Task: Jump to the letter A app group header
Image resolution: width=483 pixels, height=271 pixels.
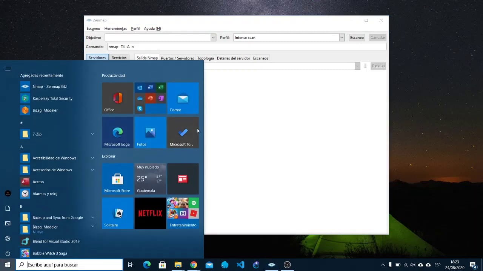Action: pos(22,147)
